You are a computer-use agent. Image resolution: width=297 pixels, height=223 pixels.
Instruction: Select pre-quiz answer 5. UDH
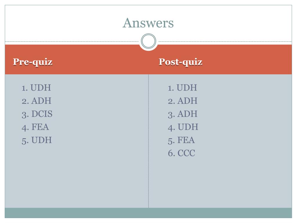pyautogui.click(x=37, y=140)
